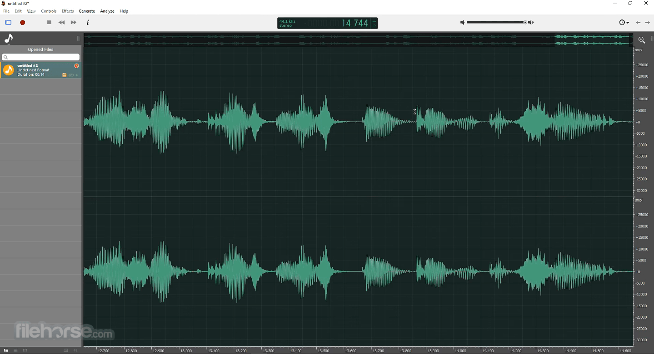Click the red R recording badge on untitled #2

coord(76,66)
